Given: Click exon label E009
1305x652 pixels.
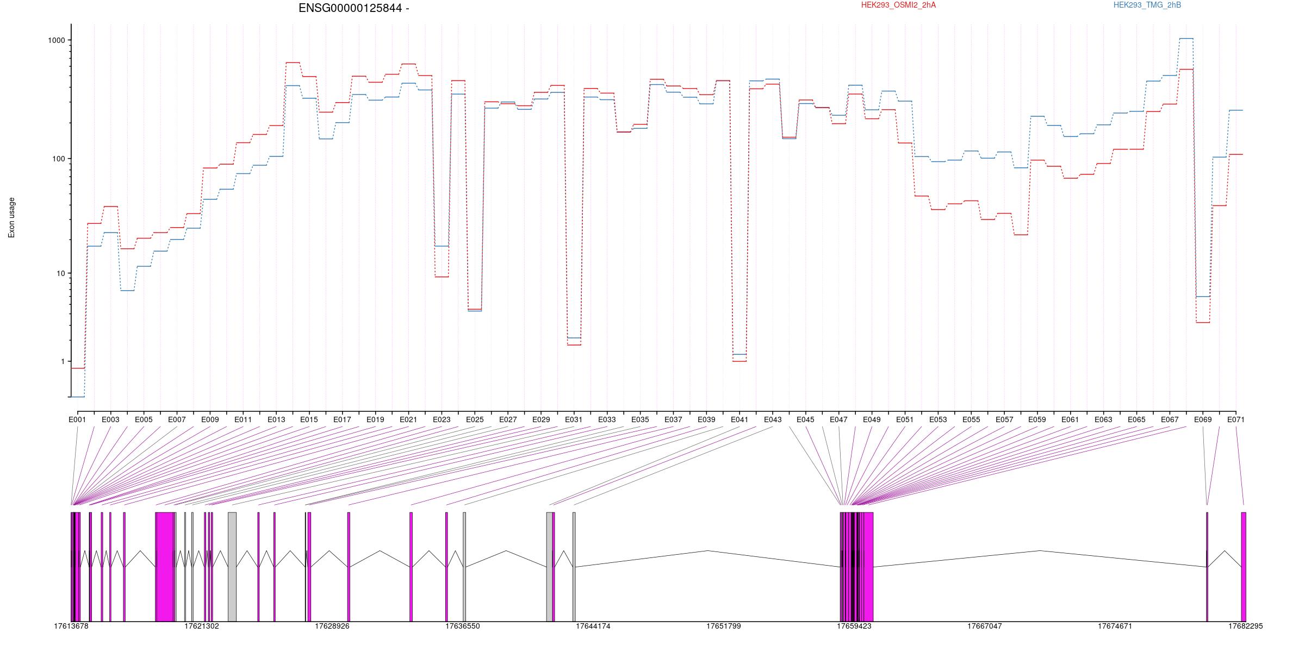Looking at the screenshot, I should point(210,419).
